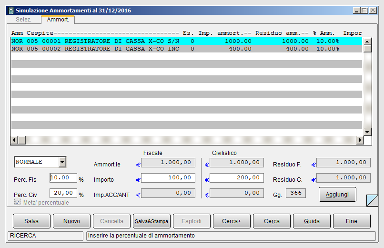This screenshot has width=384, height=248.
Task: Click the Fiscale Imp.ACC/ANT field
Action: (168, 193)
